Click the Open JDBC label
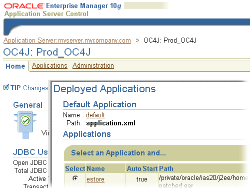Screen dimensions: 250x188 (x=30, y=162)
